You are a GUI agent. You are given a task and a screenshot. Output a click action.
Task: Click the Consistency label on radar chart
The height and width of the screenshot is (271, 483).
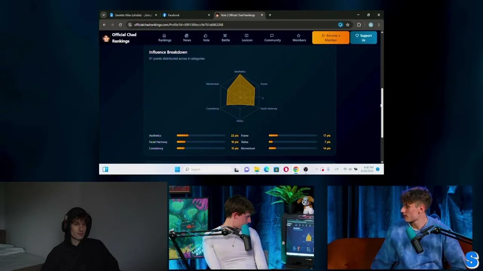coord(212,108)
